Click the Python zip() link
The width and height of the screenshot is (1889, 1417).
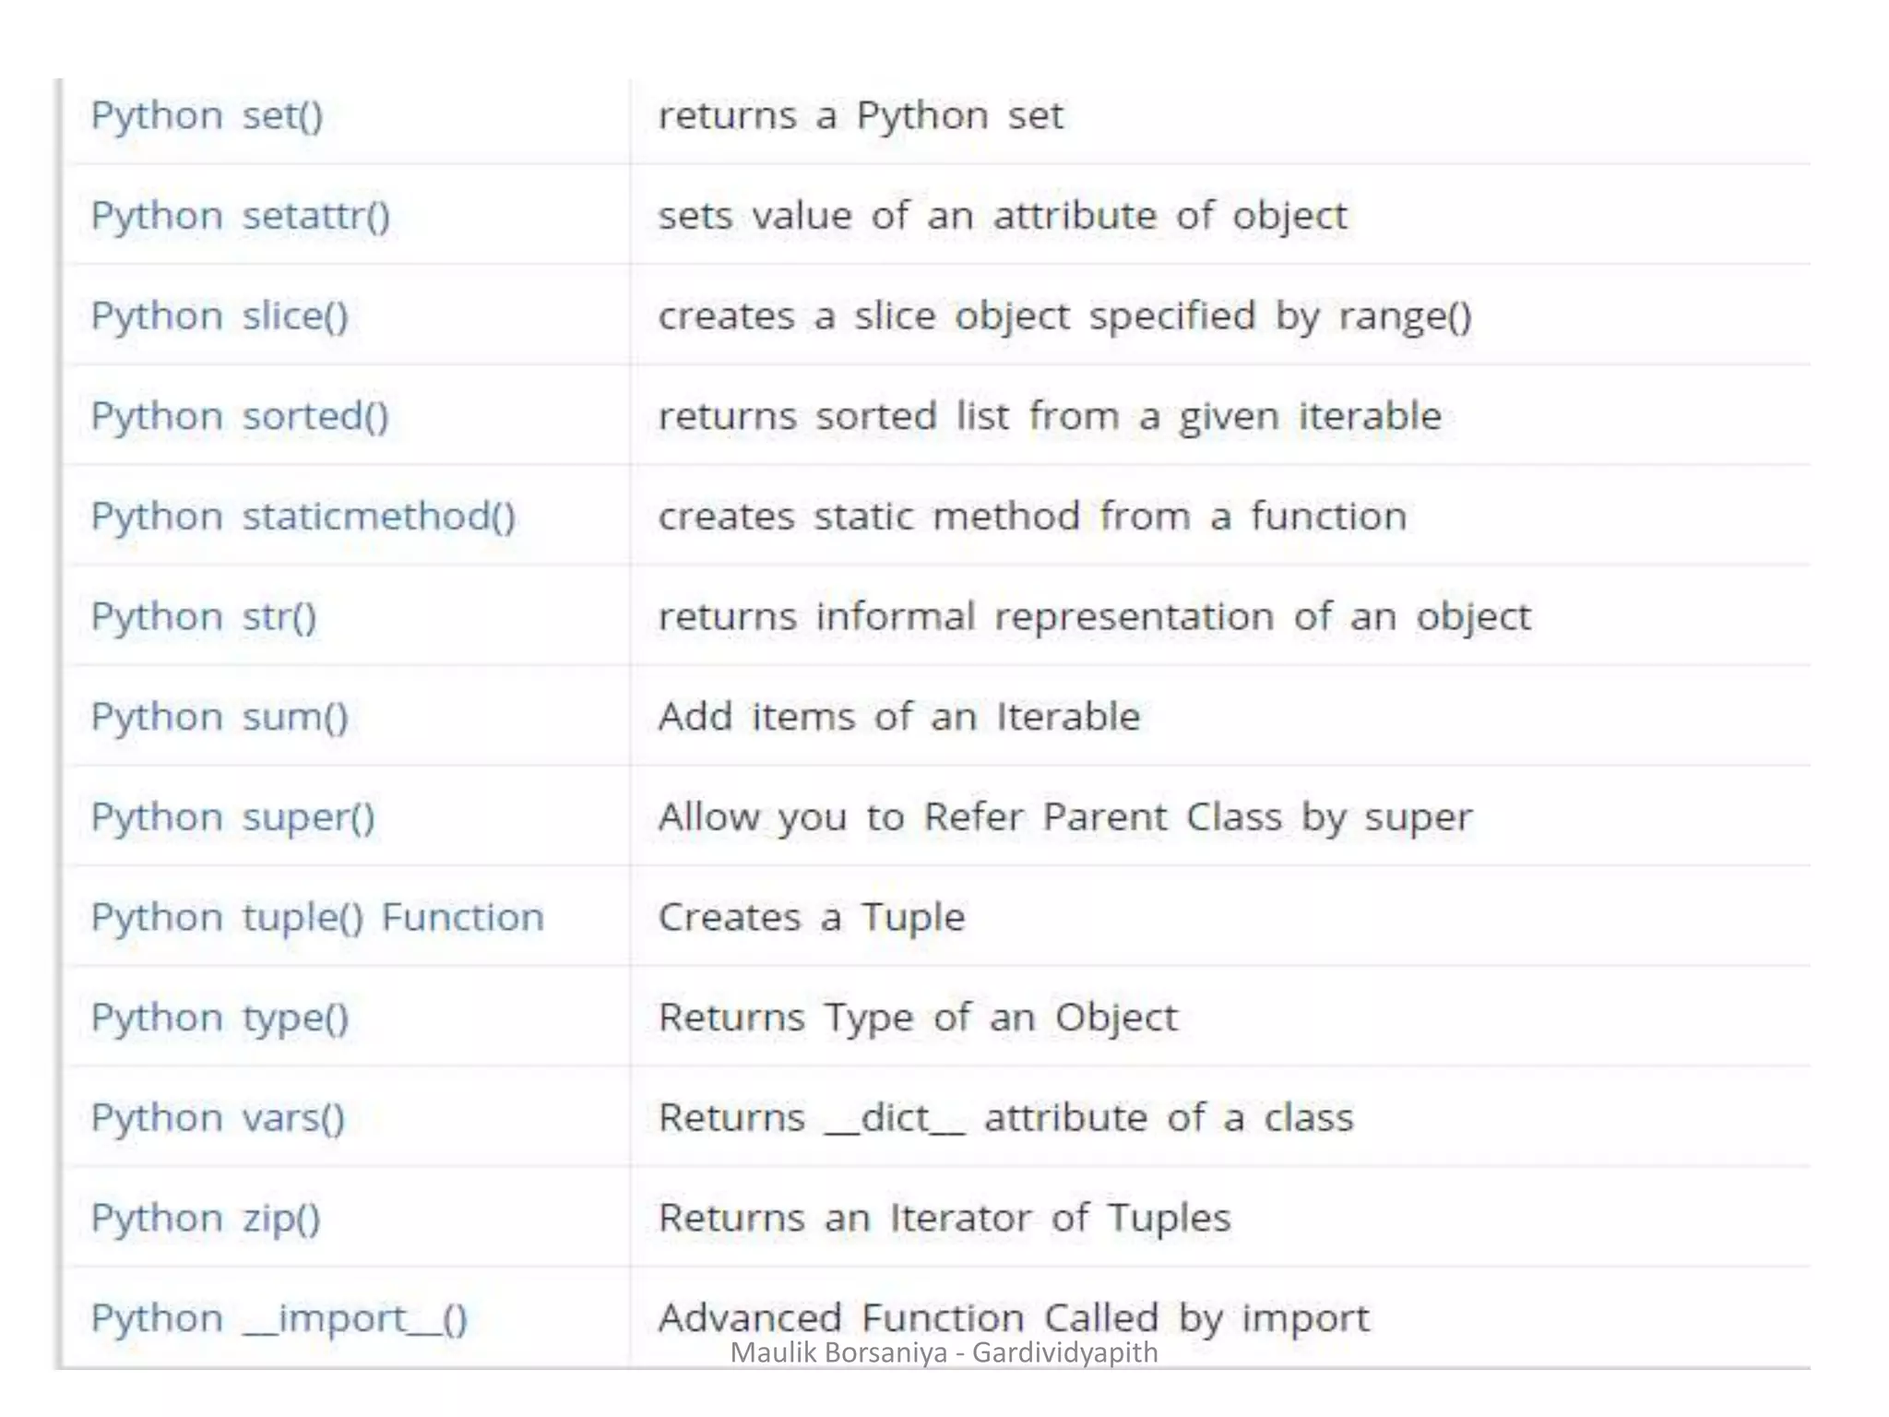(206, 1219)
